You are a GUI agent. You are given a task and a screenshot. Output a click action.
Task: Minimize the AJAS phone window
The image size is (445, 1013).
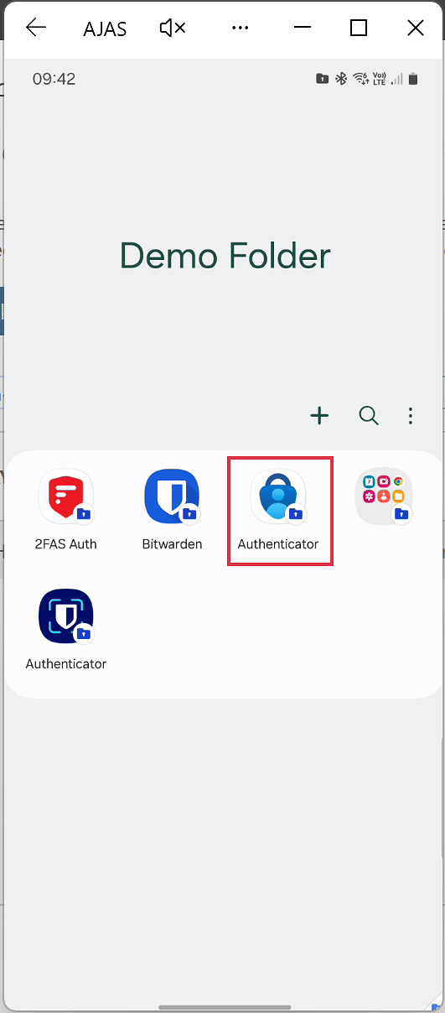pyautogui.click(x=303, y=28)
